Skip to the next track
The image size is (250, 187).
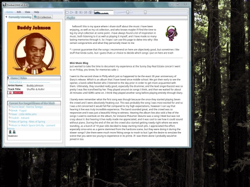pyautogui.click(x=86, y=12)
